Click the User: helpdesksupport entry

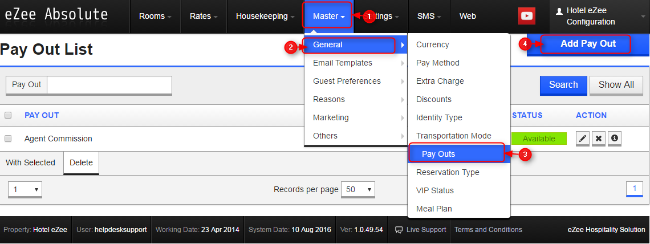click(112, 230)
